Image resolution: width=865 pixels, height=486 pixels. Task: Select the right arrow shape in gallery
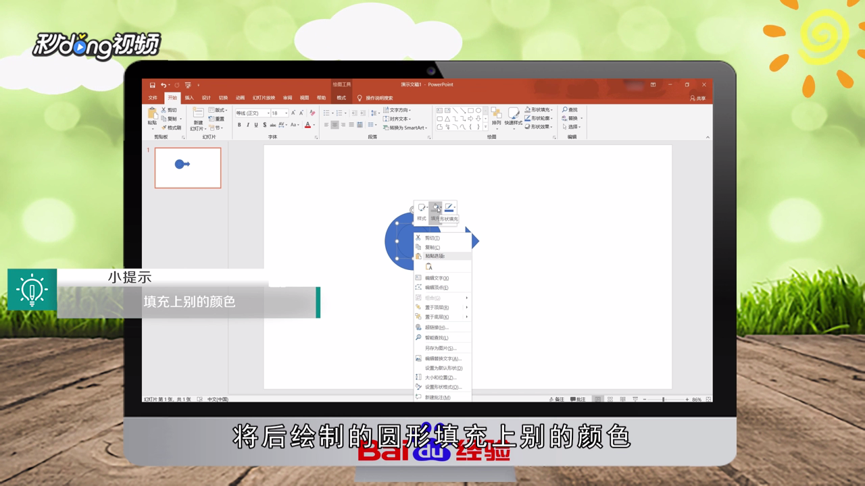(470, 119)
